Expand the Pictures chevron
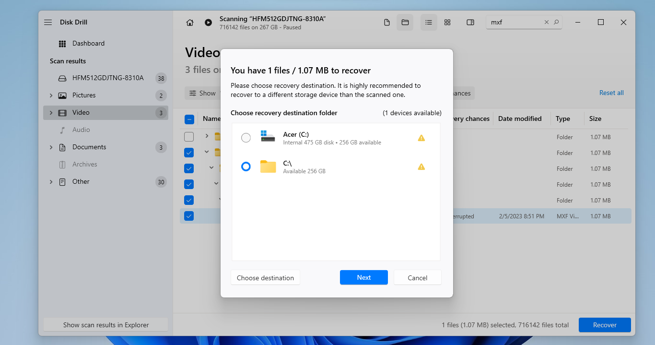Image resolution: width=655 pixels, height=345 pixels. [x=51, y=95]
